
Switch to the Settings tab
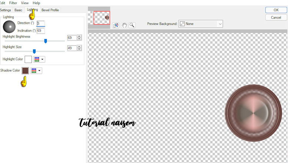[x=6, y=10]
